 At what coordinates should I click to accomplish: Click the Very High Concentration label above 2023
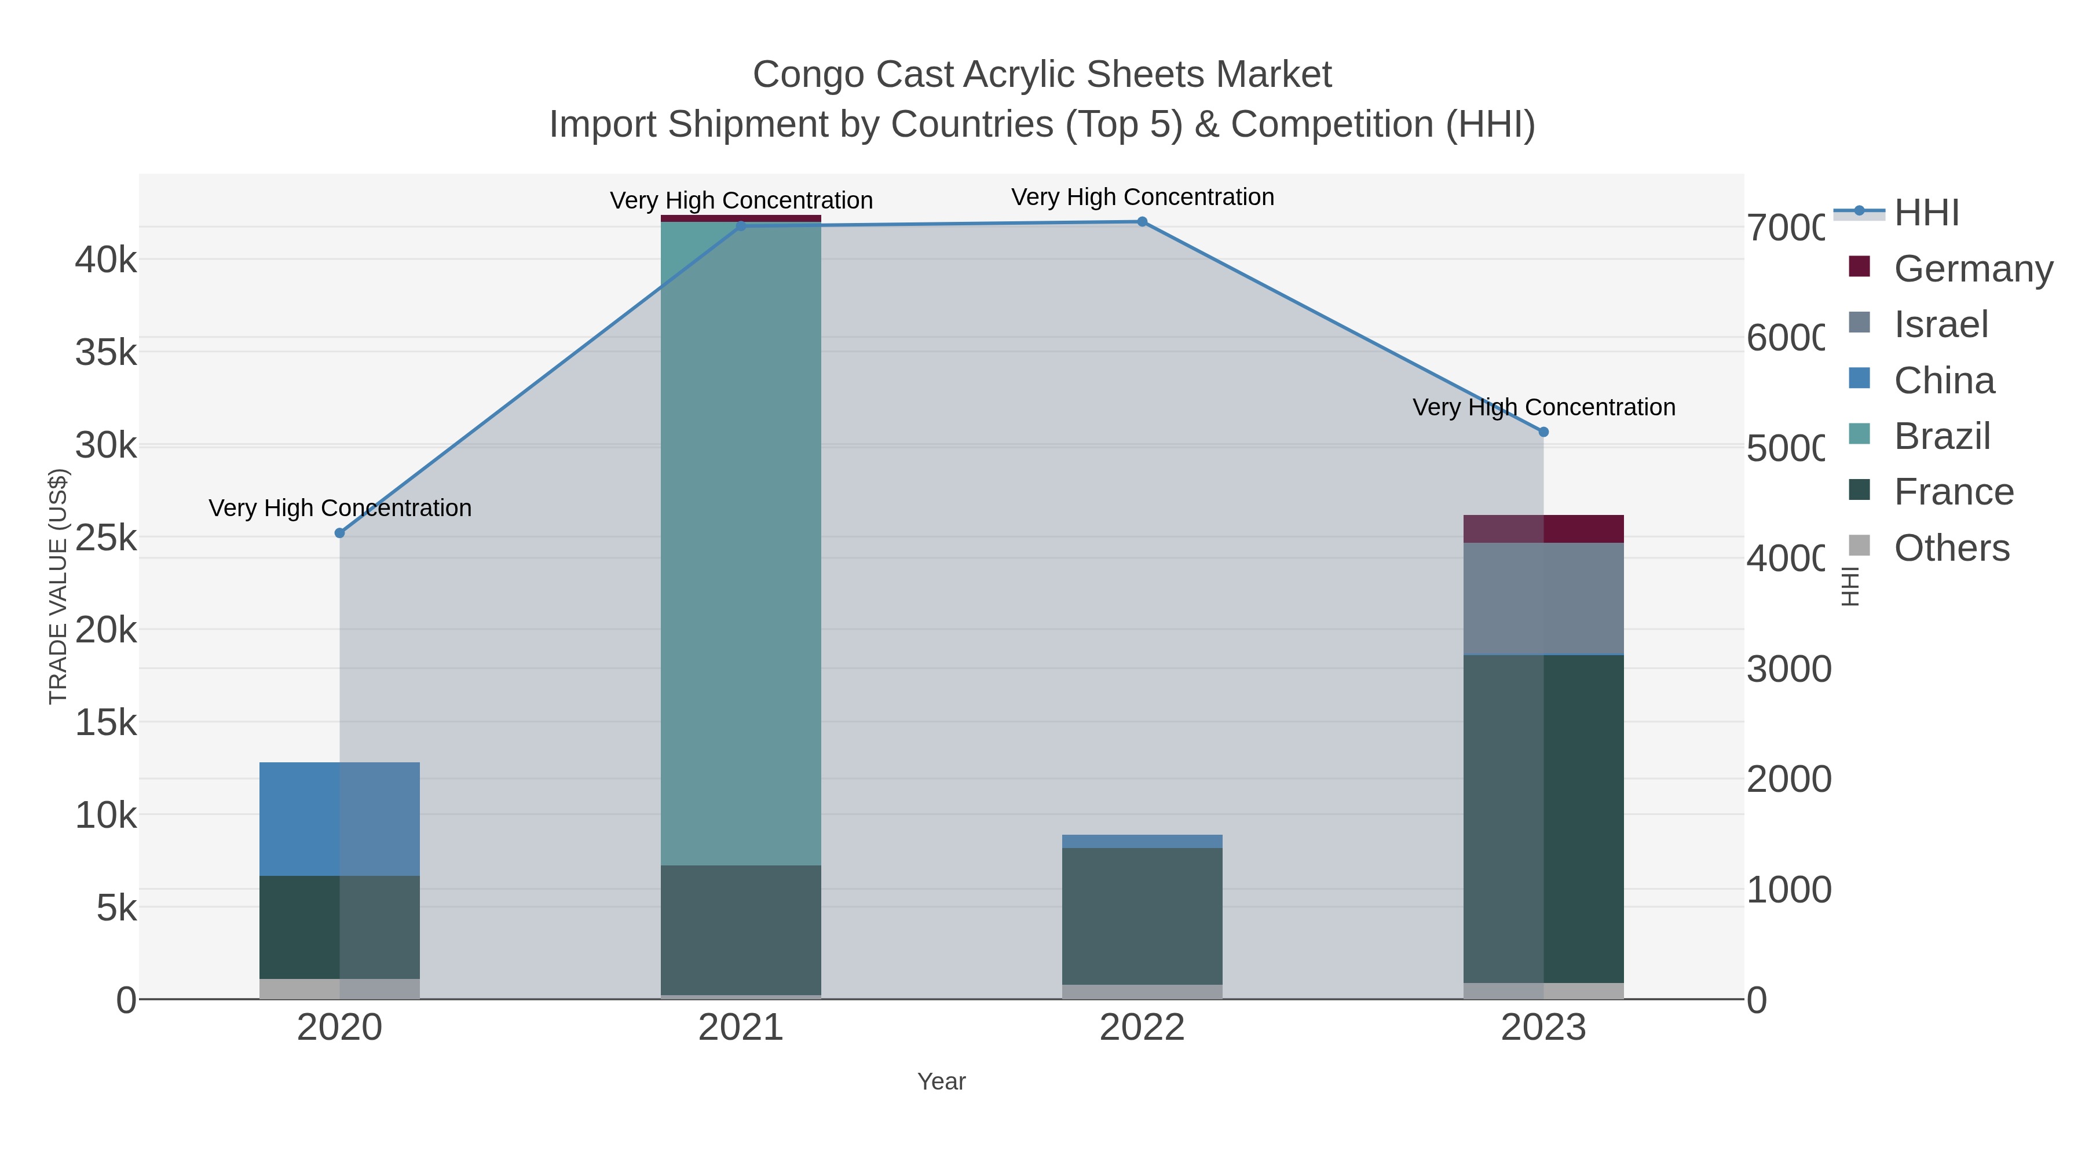(x=1544, y=407)
